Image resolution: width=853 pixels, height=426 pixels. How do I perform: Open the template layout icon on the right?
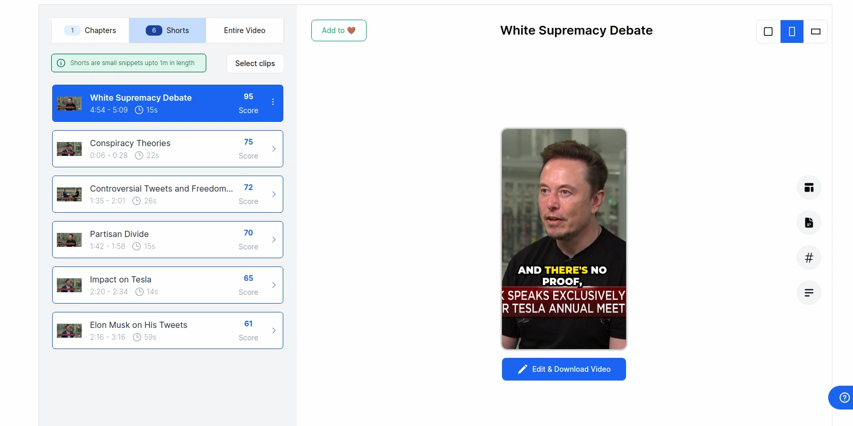tap(809, 187)
